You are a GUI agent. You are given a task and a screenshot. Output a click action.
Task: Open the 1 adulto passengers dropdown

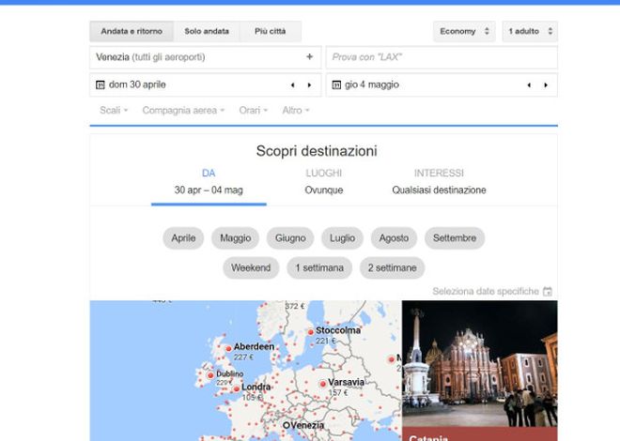530,31
